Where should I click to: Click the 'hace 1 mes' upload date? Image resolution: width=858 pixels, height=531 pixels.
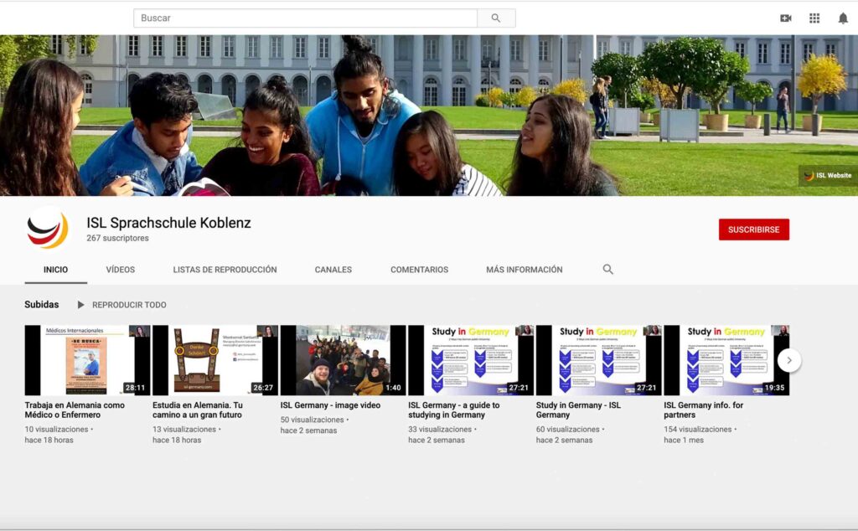click(x=684, y=441)
